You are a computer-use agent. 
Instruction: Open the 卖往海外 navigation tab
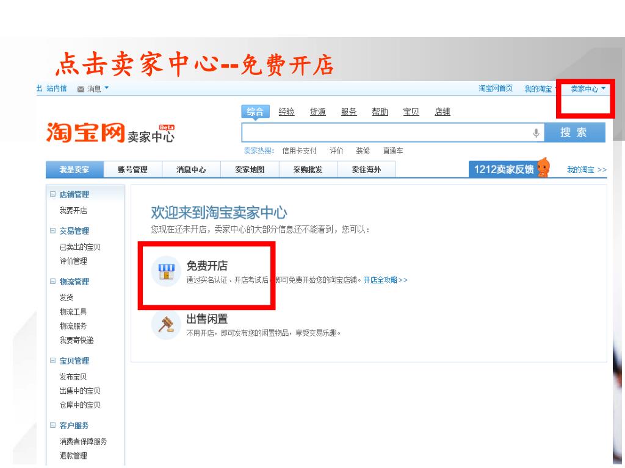366,169
